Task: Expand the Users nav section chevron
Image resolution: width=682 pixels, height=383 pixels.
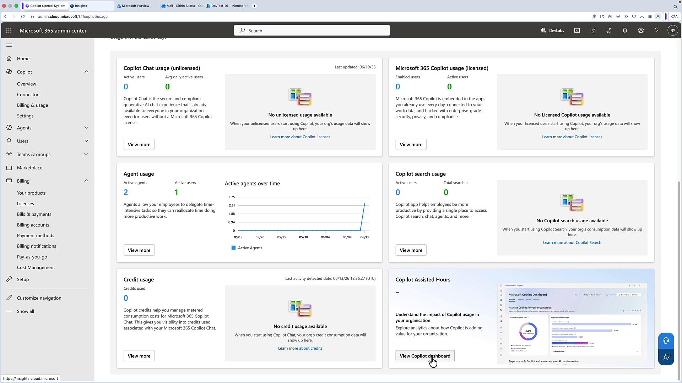Action: click(x=86, y=141)
